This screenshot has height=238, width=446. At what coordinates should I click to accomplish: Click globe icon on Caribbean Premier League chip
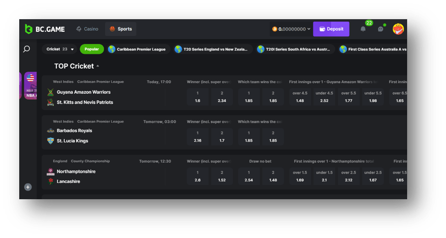click(112, 49)
